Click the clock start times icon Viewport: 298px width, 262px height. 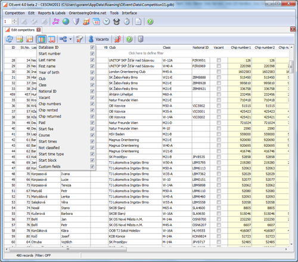click(x=107, y=21)
